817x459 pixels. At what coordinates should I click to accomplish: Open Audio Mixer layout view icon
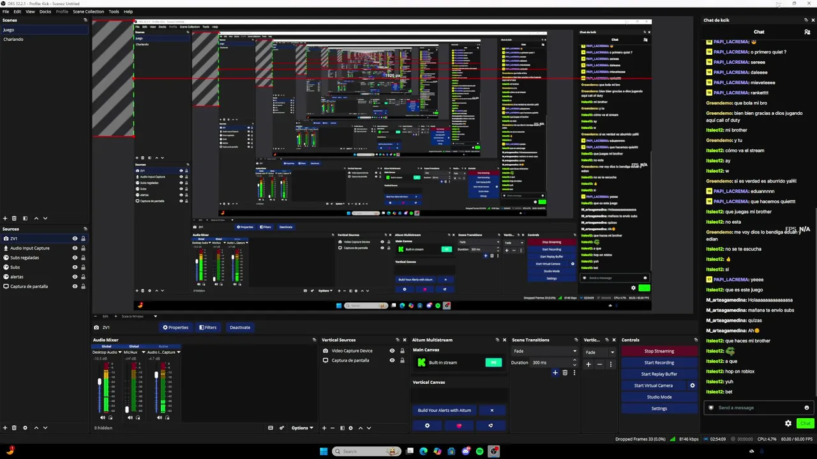(x=271, y=428)
